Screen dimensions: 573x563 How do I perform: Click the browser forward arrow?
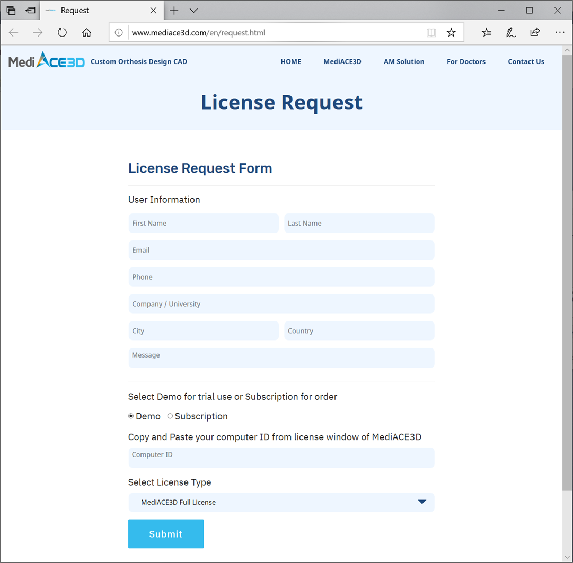(x=38, y=32)
